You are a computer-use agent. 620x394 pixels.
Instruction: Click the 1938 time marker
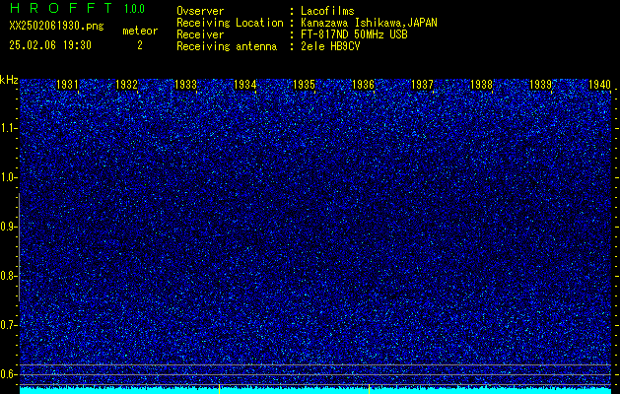click(x=481, y=84)
